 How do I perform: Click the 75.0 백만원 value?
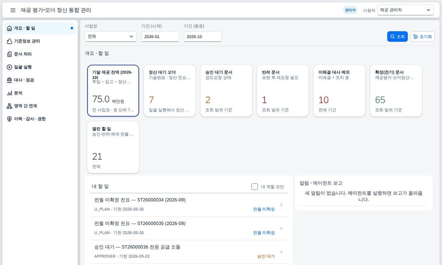(x=108, y=99)
